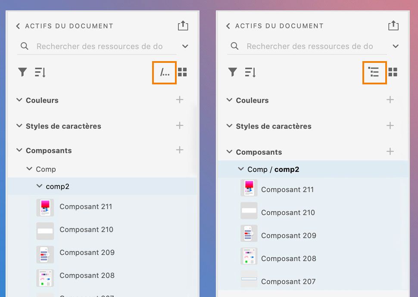
Task: Open the search options dropdown chevron
Action: 185,46
